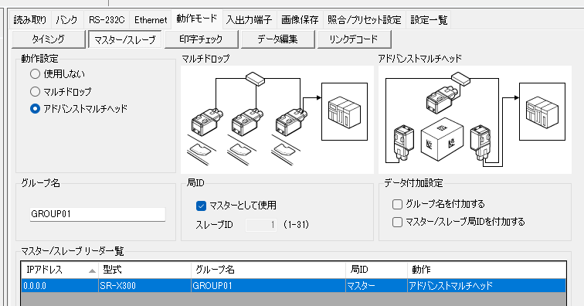Switch to the バンク tab
The height and width of the screenshot is (306, 584).
pyautogui.click(x=66, y=20)
